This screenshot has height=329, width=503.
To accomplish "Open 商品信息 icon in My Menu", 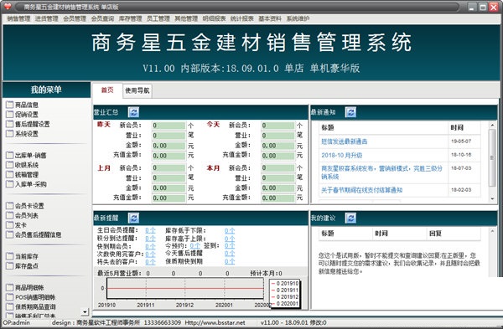I will (x=10, y=105).
